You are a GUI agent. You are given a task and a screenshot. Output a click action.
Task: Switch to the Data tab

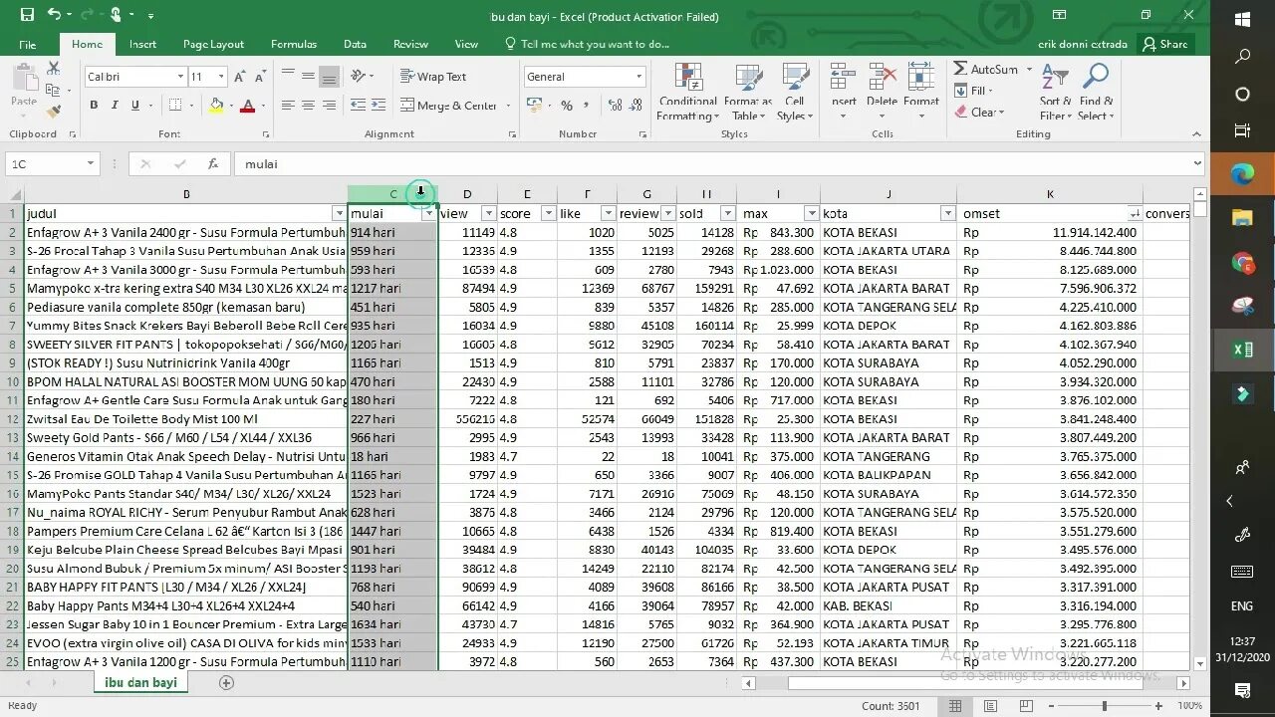click(355, 44)
